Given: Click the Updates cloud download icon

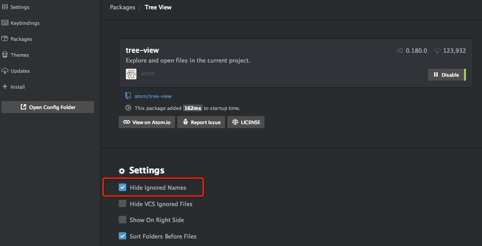Looking at the screenshot, I should [x=4, y=71].
